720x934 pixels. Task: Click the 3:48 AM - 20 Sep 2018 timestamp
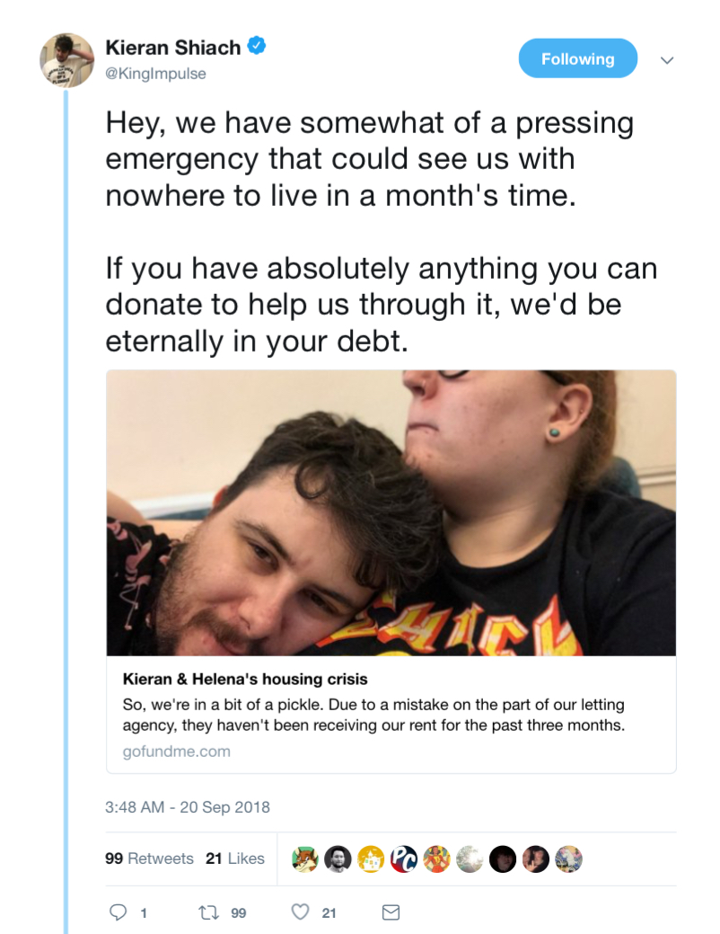[188, 807]
